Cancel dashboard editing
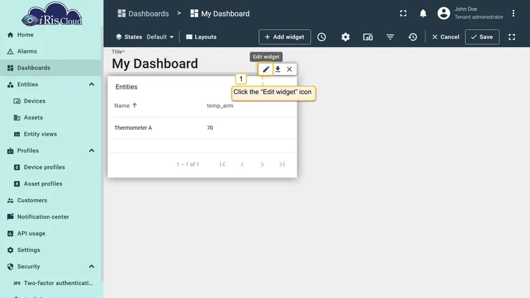Screen dimensions: 530x298 tap(445, 37)
